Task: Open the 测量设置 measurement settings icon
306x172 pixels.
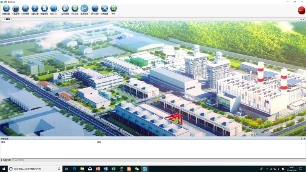Action: coord(6,8)
